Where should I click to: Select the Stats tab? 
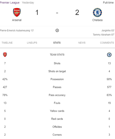click(x=57, y=43)
